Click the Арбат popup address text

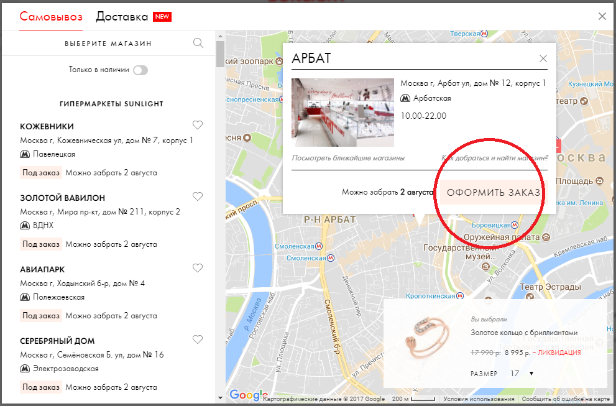(x=474, y=83)
